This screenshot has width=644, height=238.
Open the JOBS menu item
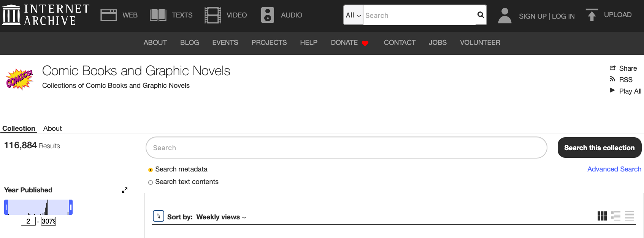click(438, 43)
